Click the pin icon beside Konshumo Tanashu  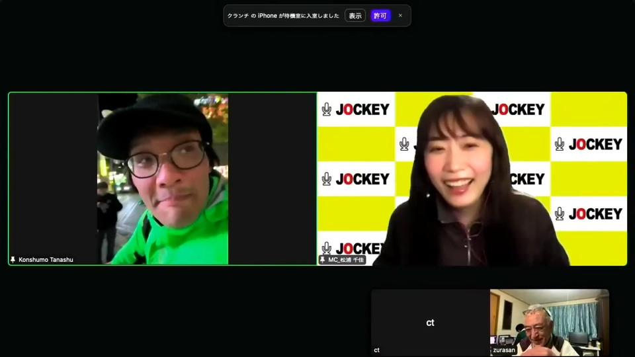point(13,260)
